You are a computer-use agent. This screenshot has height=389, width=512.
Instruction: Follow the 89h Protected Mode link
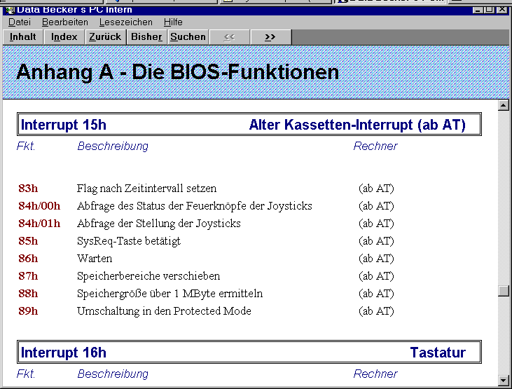click(28, 311)
